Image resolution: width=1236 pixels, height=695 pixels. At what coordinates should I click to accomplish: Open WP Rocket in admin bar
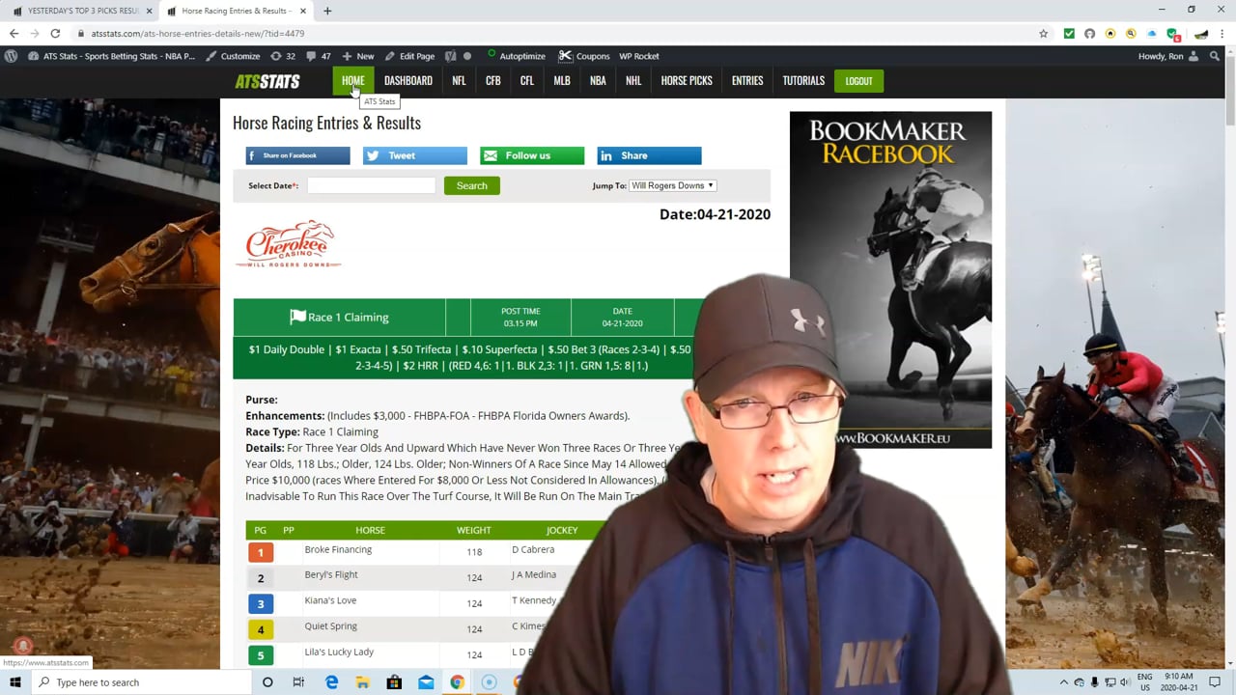pos(639,56)
